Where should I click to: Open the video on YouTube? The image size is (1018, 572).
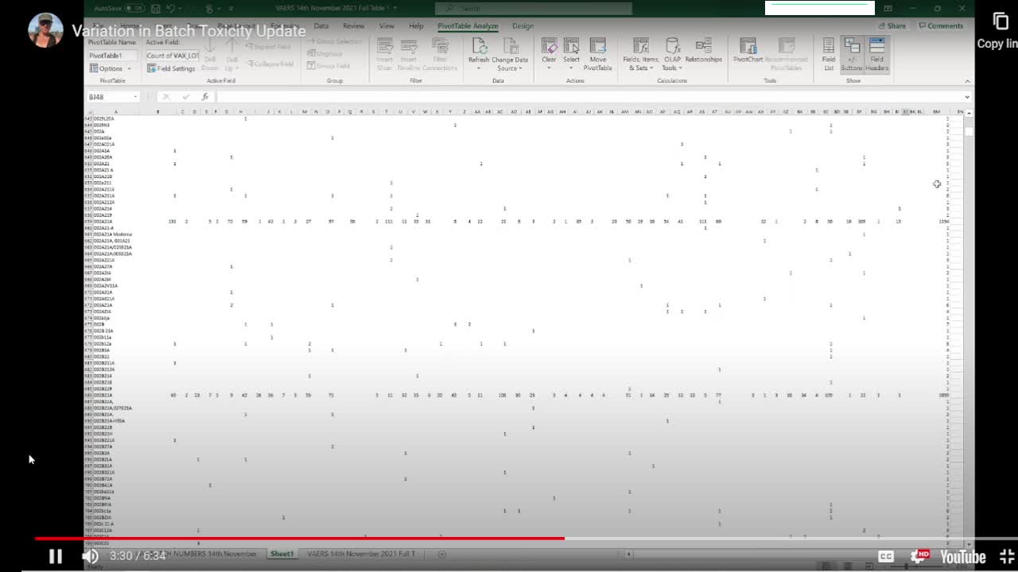(962, 556)
